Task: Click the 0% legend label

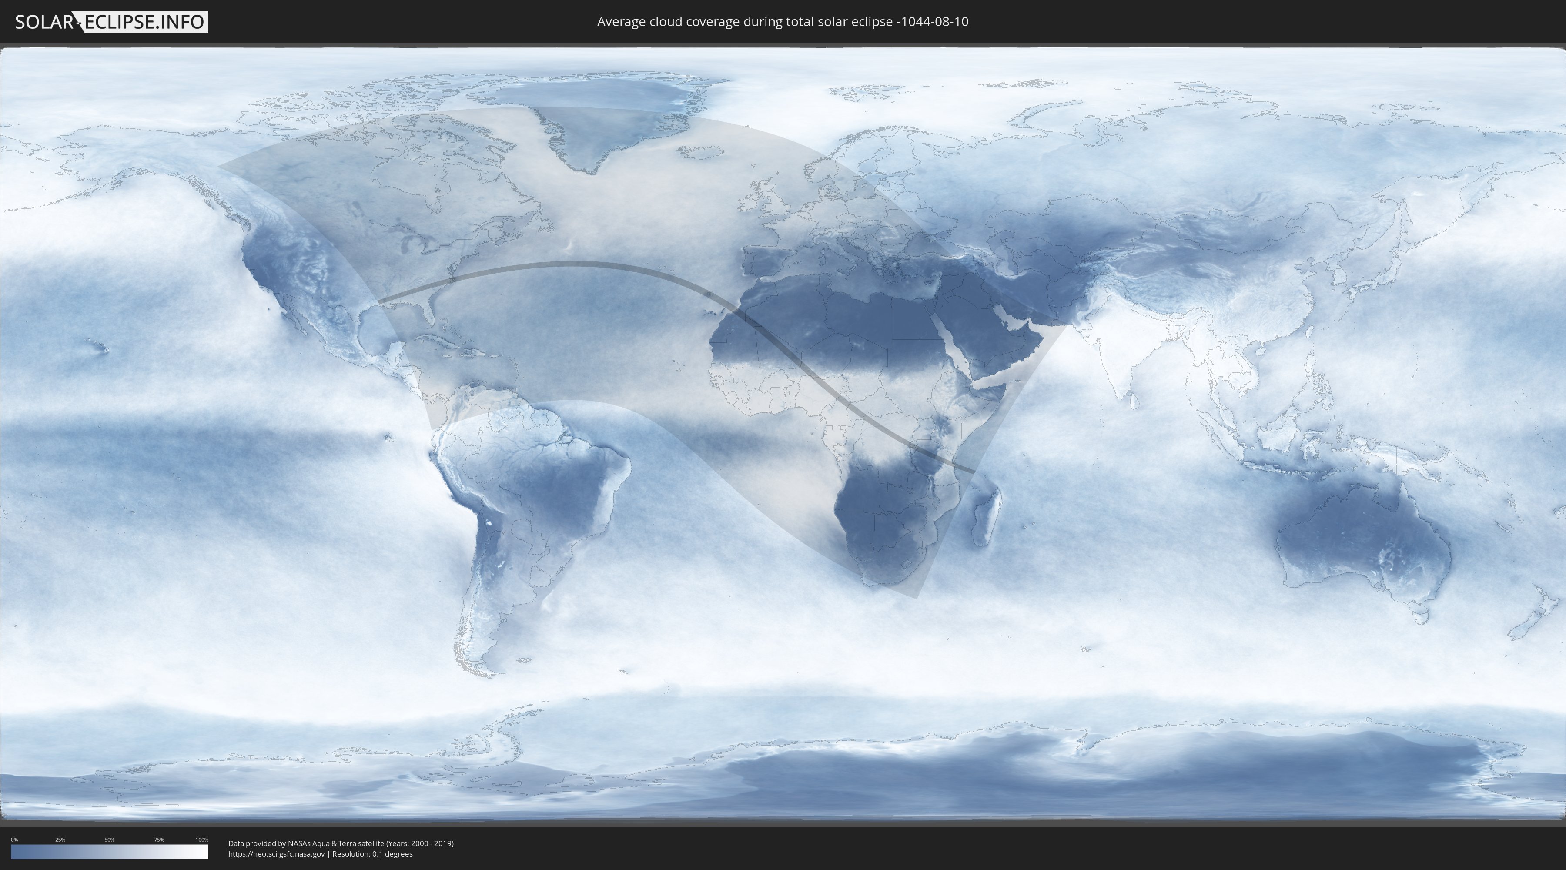Action: click(x=14, y=840)
